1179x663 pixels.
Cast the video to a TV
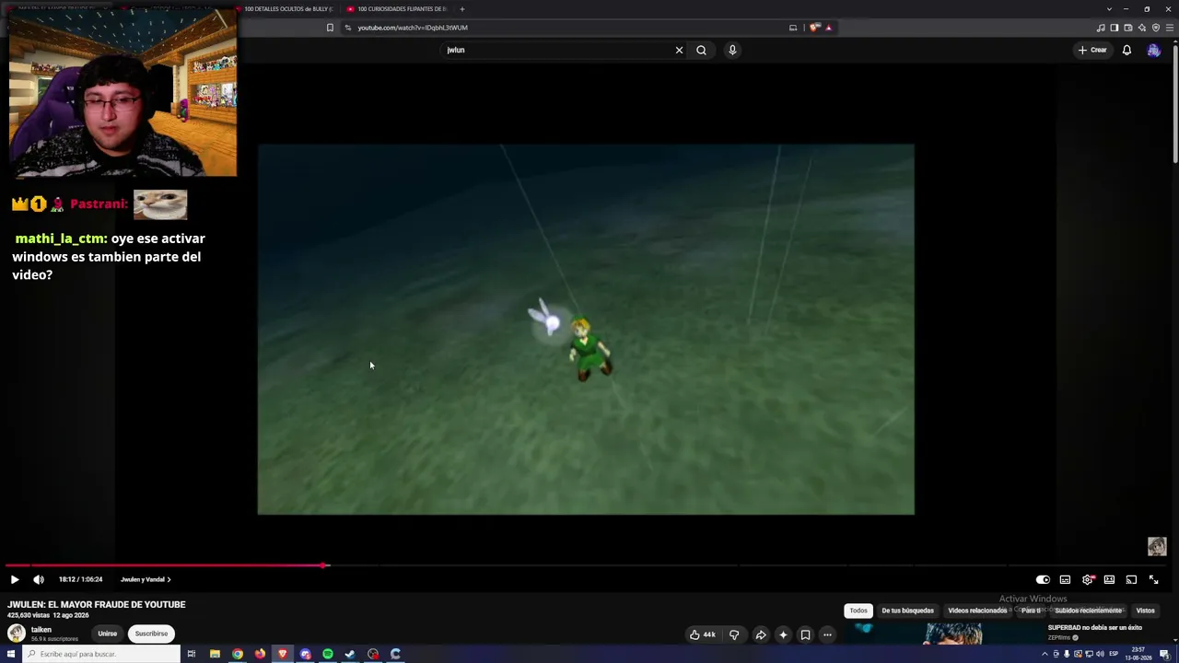coord(1131,579)
